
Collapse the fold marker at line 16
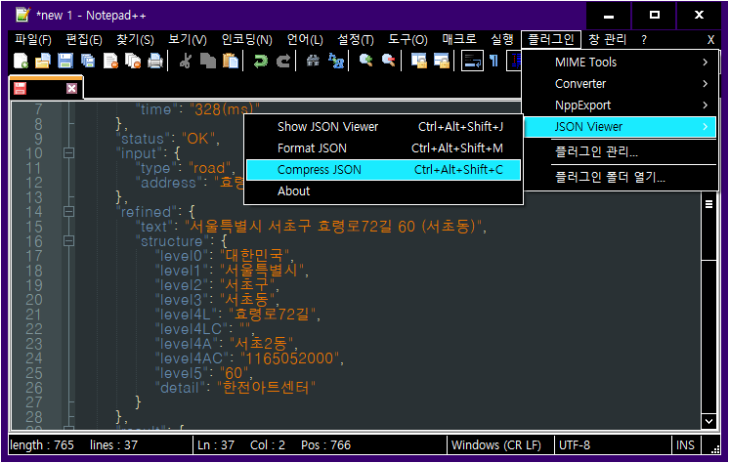[68, 241]
